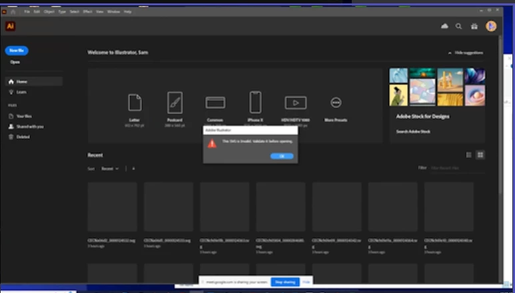Open the File menu
Viewport: 515px width, 293px height.
pyautogui.click(x=27, y=12)
